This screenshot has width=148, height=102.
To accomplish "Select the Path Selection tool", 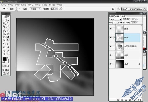I will (4, 44).
